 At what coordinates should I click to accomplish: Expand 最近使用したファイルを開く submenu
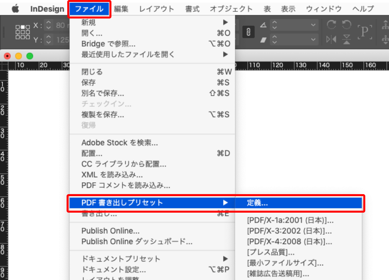point(152,54)
